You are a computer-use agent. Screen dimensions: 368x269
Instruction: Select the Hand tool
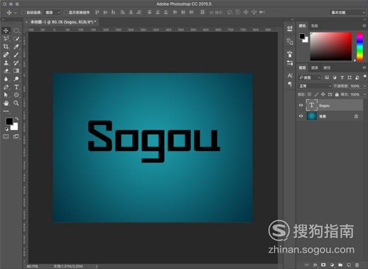(x=6, y=103)
